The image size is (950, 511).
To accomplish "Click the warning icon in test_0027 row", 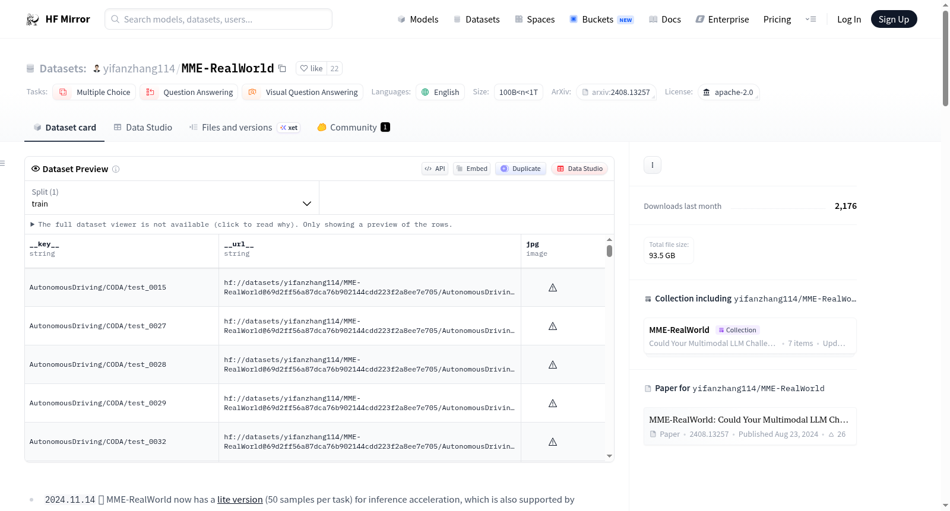I will pyautogui.click(x=553, y=326).
